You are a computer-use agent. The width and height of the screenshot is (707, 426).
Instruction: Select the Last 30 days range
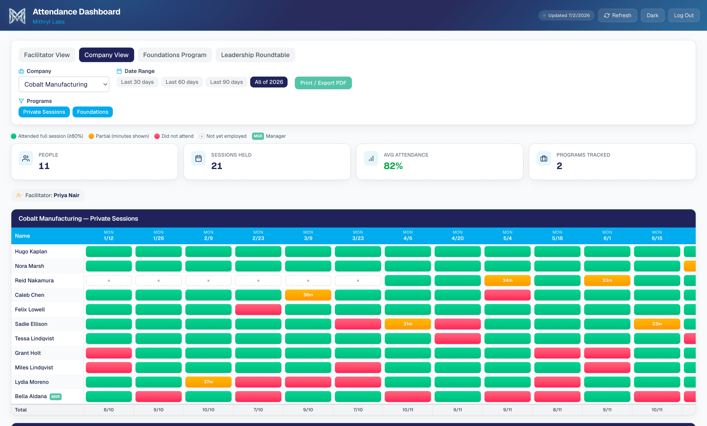[x=138, y=82]
